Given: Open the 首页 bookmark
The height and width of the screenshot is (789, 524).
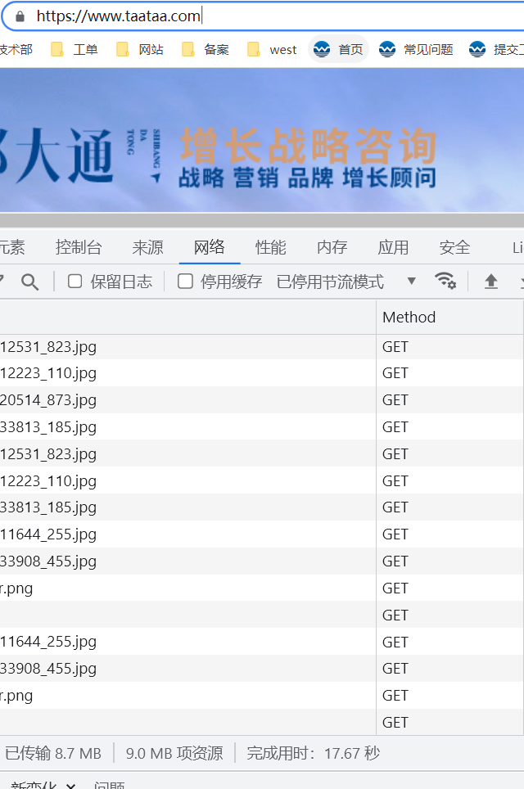Looking at the screenshot, I should click(339, 49).
